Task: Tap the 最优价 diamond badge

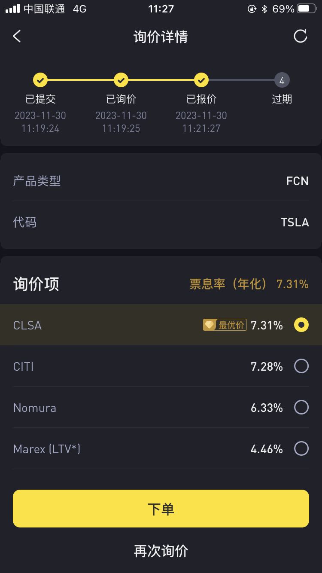Action: tap(225, 325)
